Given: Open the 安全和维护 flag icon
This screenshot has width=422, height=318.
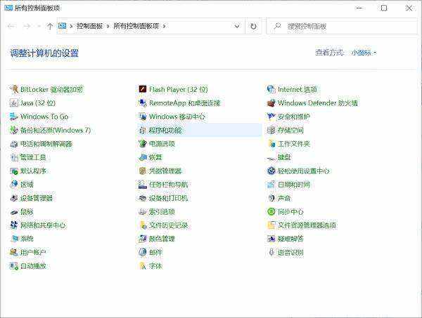Looking at the screenshot, I should (x=271, y=117).
